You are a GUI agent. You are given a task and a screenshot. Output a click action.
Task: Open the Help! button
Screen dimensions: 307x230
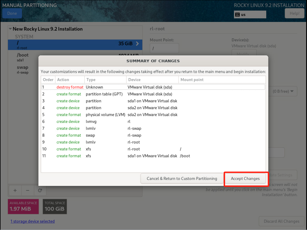(x=295, y=13)
